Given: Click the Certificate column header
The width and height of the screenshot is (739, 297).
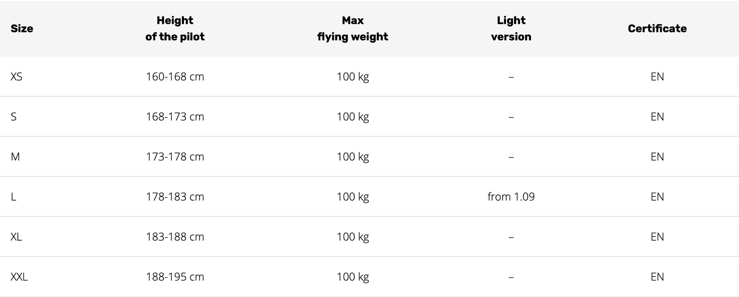Looking at the screenshot, I should 657,29.
